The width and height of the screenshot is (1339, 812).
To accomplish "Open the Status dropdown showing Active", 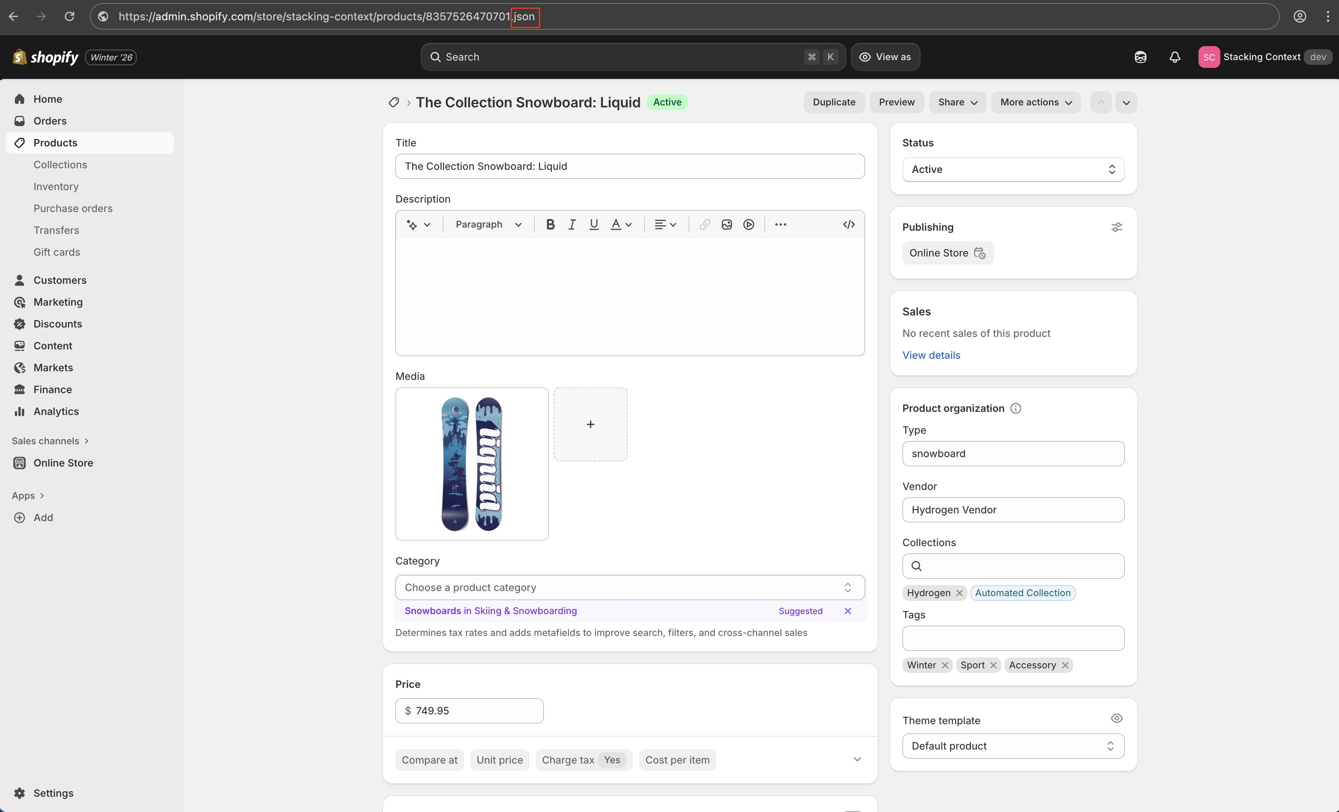I will [1013, 169].
